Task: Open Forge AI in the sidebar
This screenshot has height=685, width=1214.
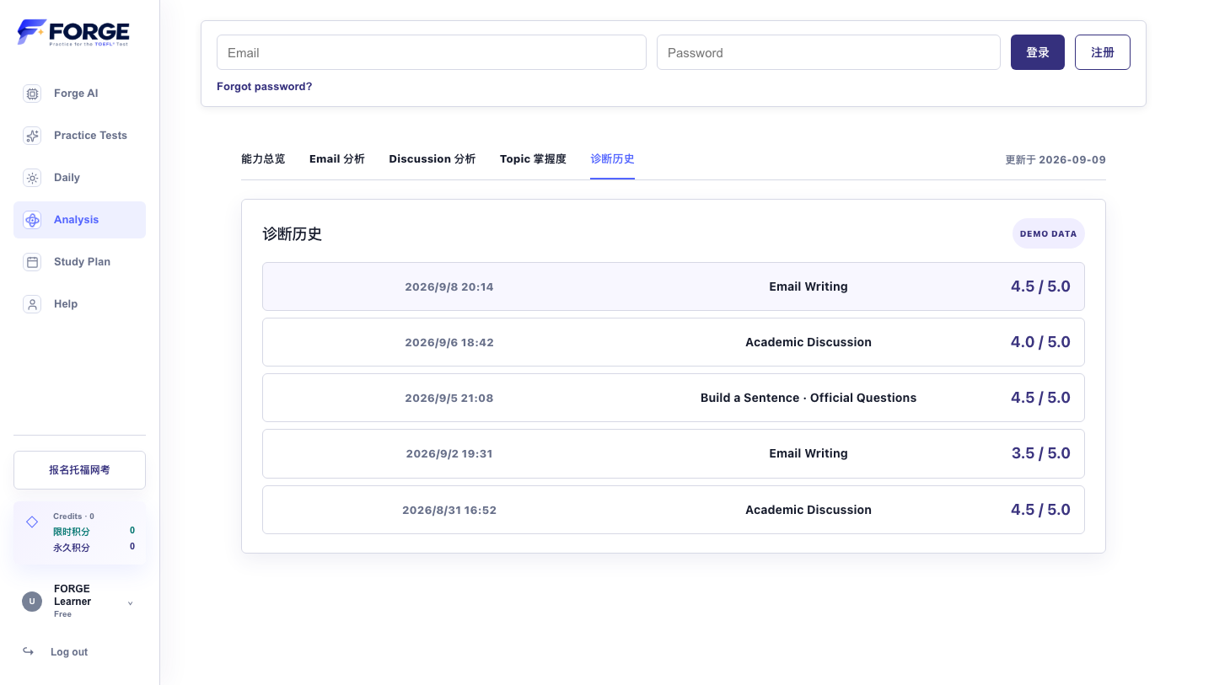Action: [x=79, y=94]
